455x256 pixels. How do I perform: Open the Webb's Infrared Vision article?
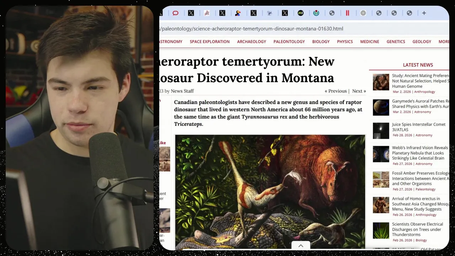(x=420, y=153)
